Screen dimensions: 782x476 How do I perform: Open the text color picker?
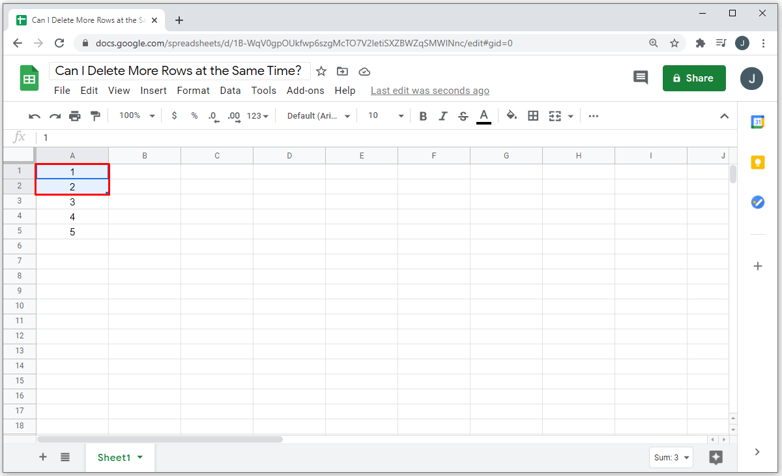tap(484, 116)
